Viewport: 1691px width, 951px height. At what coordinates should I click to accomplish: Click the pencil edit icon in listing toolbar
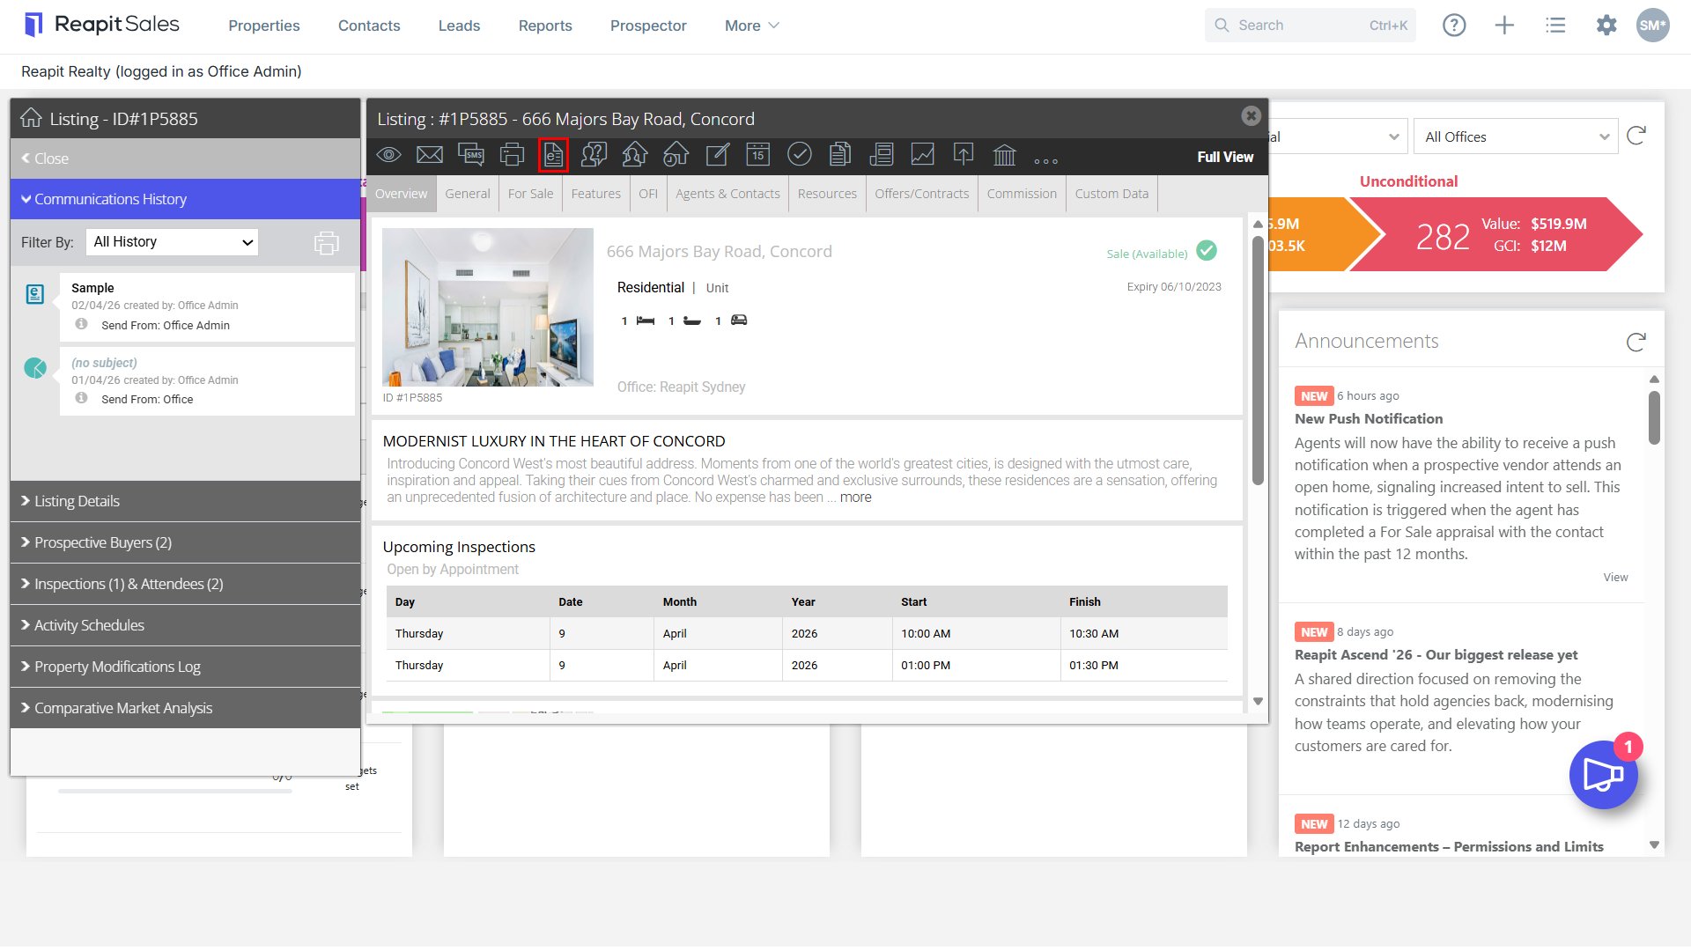coord(718,155)
